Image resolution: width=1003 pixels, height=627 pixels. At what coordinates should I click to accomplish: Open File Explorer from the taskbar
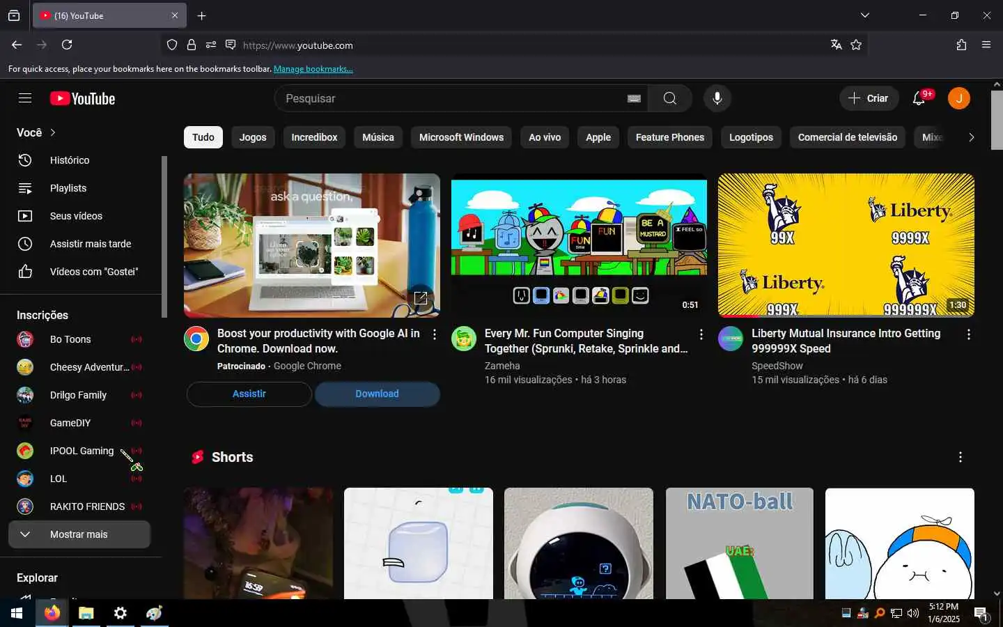coord(86,613)
